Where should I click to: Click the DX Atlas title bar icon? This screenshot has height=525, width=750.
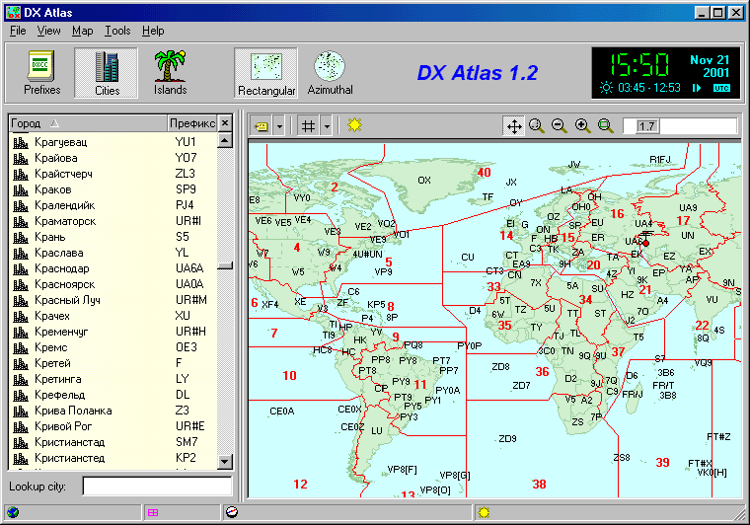pos(13,13)
